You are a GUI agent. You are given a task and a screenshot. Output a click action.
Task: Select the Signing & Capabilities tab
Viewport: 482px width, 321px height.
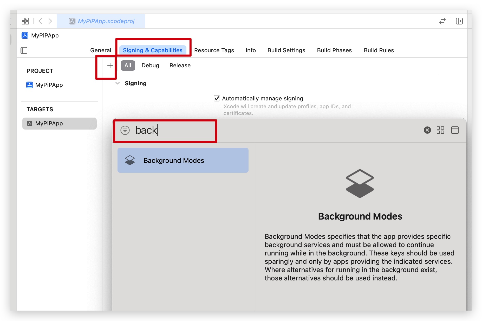[153, 50]
